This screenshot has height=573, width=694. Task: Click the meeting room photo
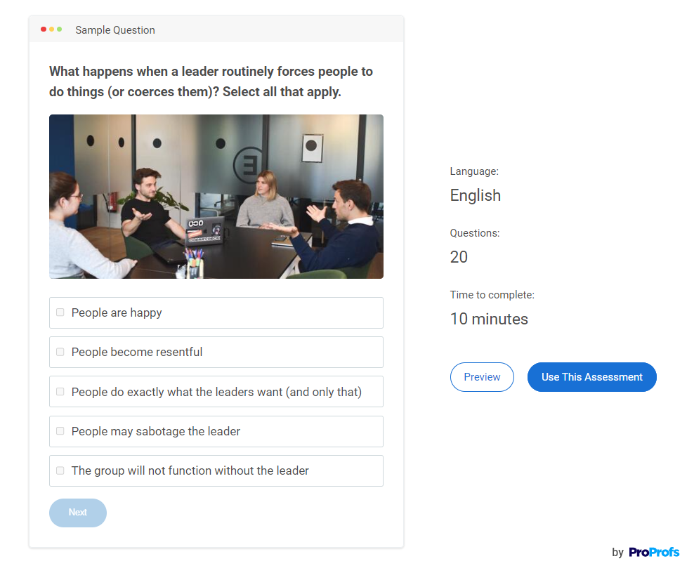(216, 197)
